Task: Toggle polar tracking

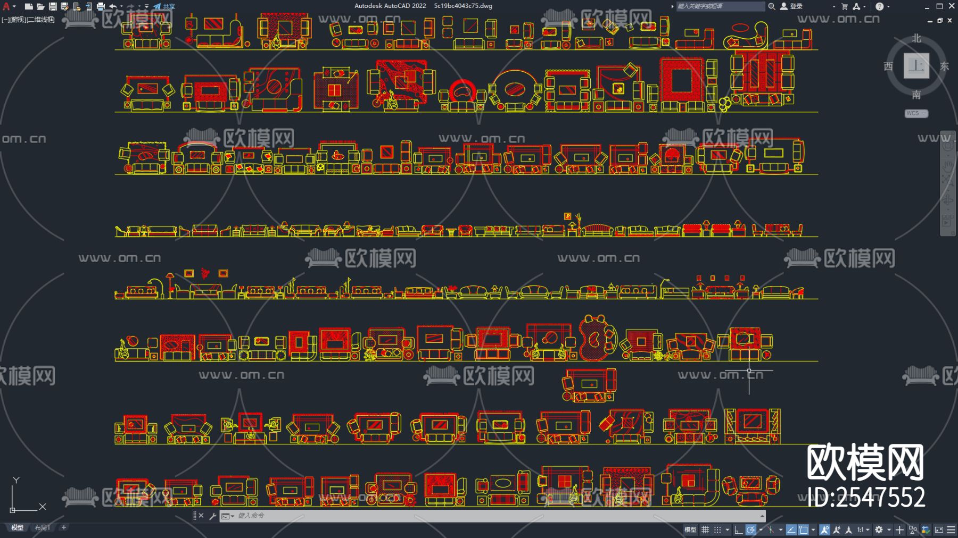Action: [750, 530]
